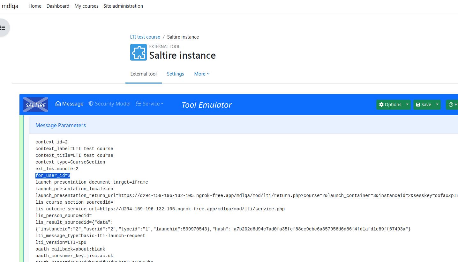The width and height of the screenshot is (458, 262).
Task: Click the oauth_callback=about:blank line
Action: 70,249
